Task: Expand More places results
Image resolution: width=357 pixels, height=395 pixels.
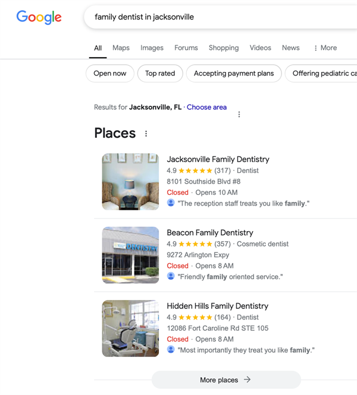Action: (226, 380)
